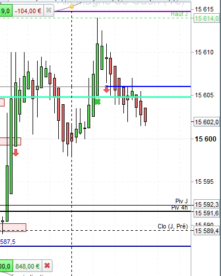Click the 15 595 axis value
Image resolution: width=221 pixels, height=276 pixels.
click(x=204, y=182)
